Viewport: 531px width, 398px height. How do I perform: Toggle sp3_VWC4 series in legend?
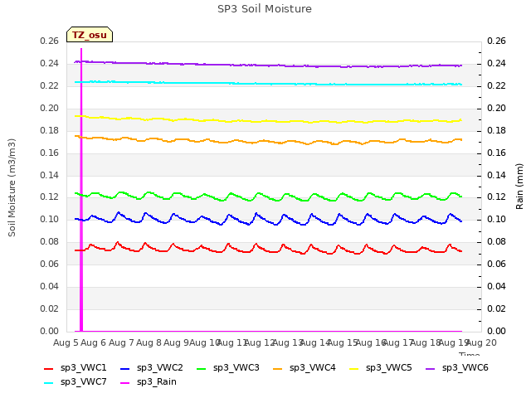(304, 368)
